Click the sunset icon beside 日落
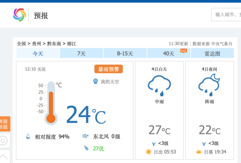 click(x=198, y=152)
